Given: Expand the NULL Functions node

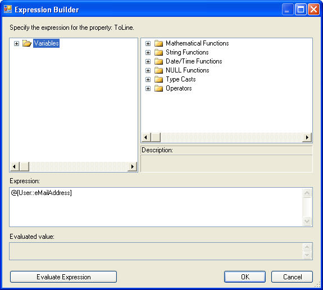Looking at the screenshot, I should pyautogui.click(x=148, y=70).
